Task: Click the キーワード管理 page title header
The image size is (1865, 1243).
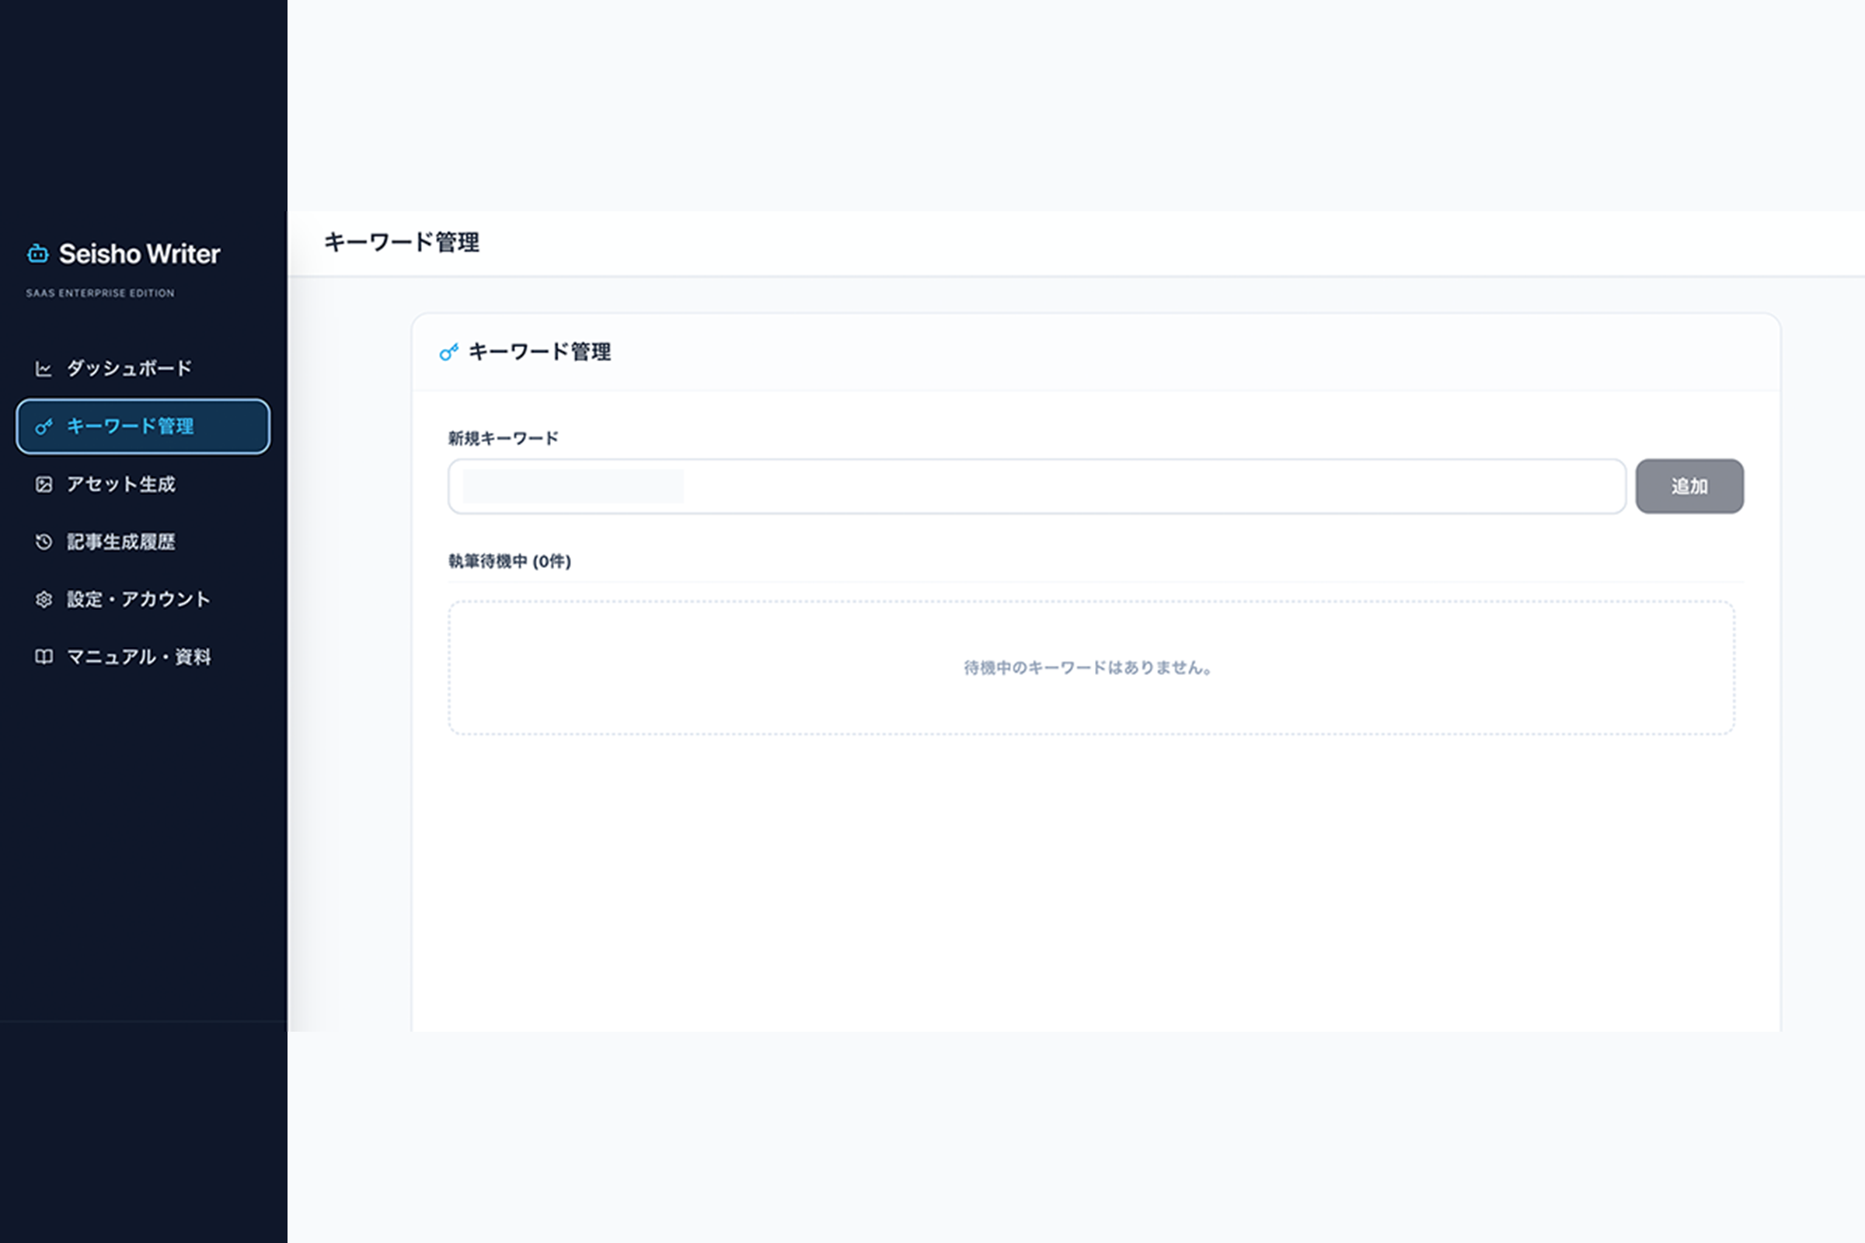Action: 403,243
